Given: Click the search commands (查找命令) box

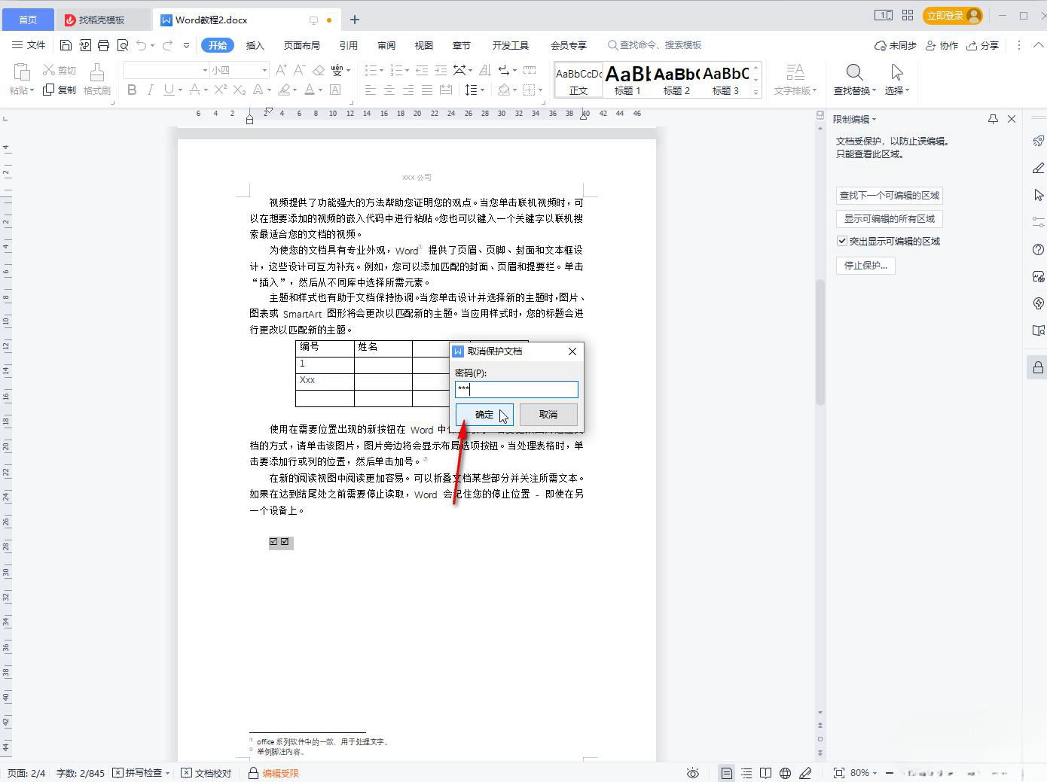Looking at the screenshot, I should pos(655,45).
